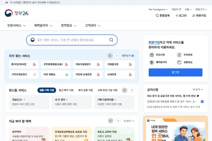This screenshot has height=141, width=212.
Task: Open the 토지(임야)대장 service
Action: [24, 64]
